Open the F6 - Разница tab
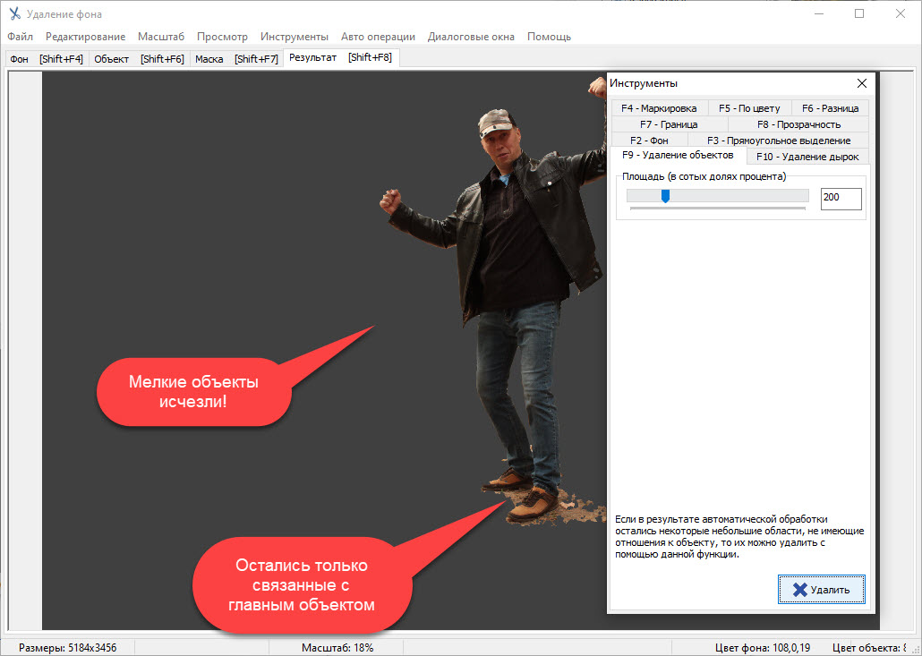This screenshot has width=922, height=656. coord(830,108)
